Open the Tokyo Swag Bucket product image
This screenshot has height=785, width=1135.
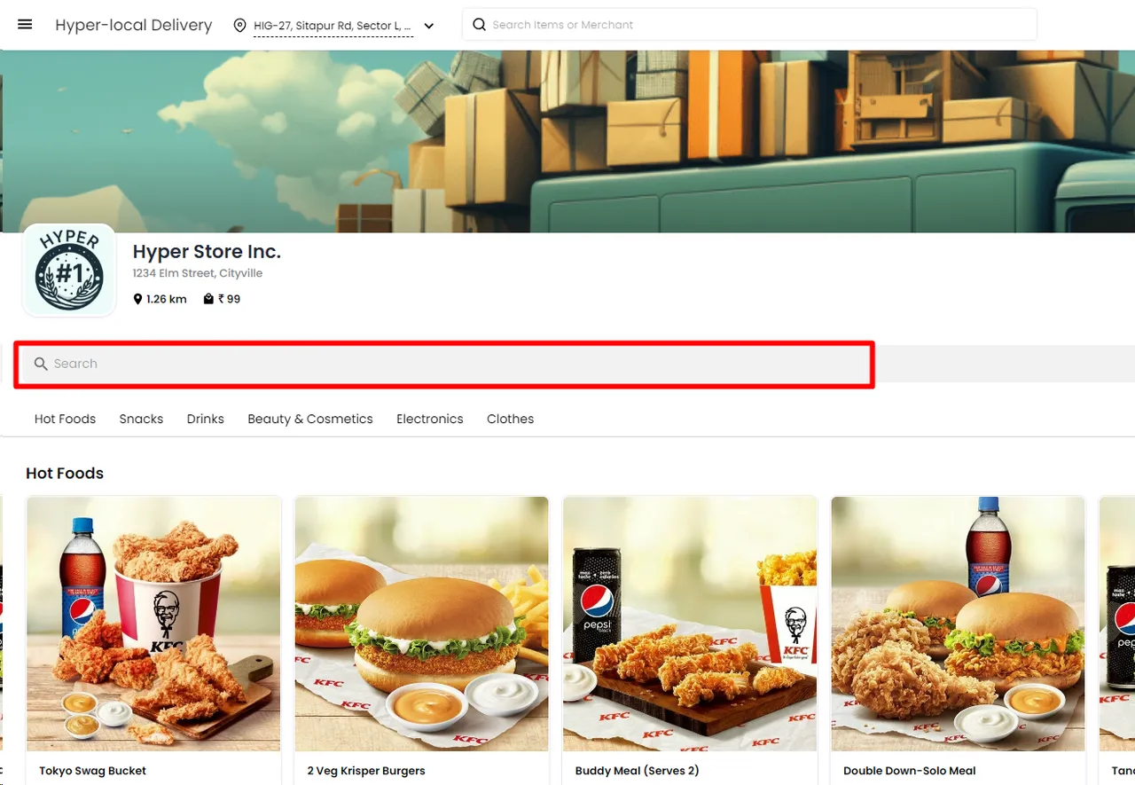153,624
